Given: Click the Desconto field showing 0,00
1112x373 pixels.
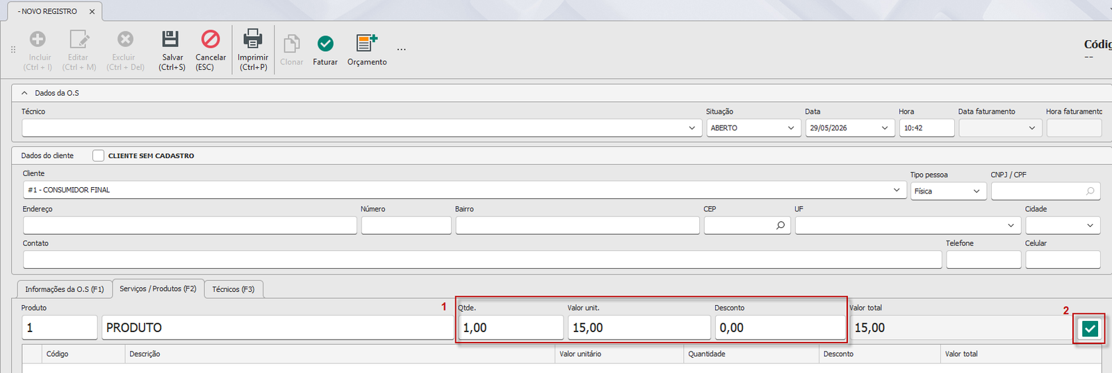Looking at the screenshot, I should click(x=780, y=328).
